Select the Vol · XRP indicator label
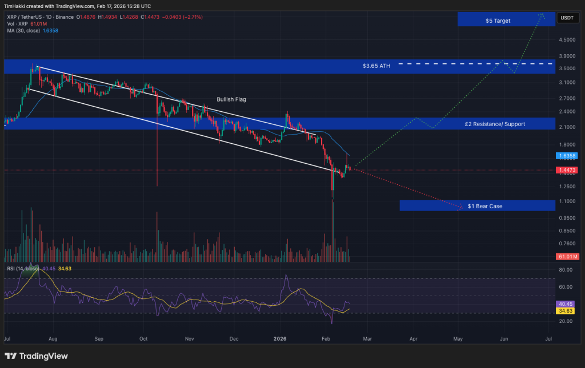Screen dimensions: 585x368 click(x=17, y=24)
